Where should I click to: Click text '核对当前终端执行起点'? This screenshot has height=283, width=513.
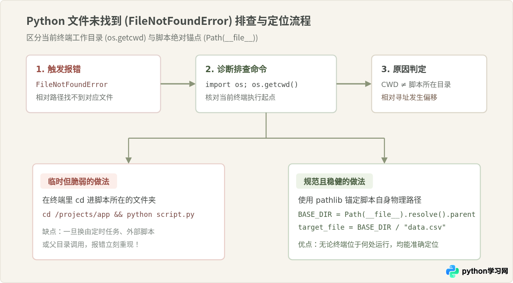tap(240, 97)
